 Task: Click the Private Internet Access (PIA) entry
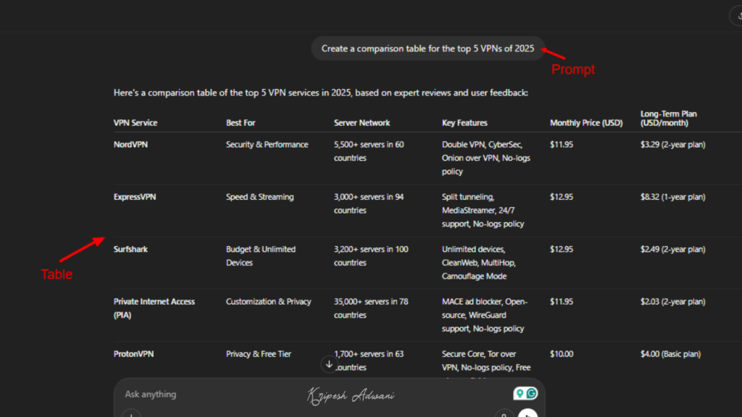[x=153, y=308]
